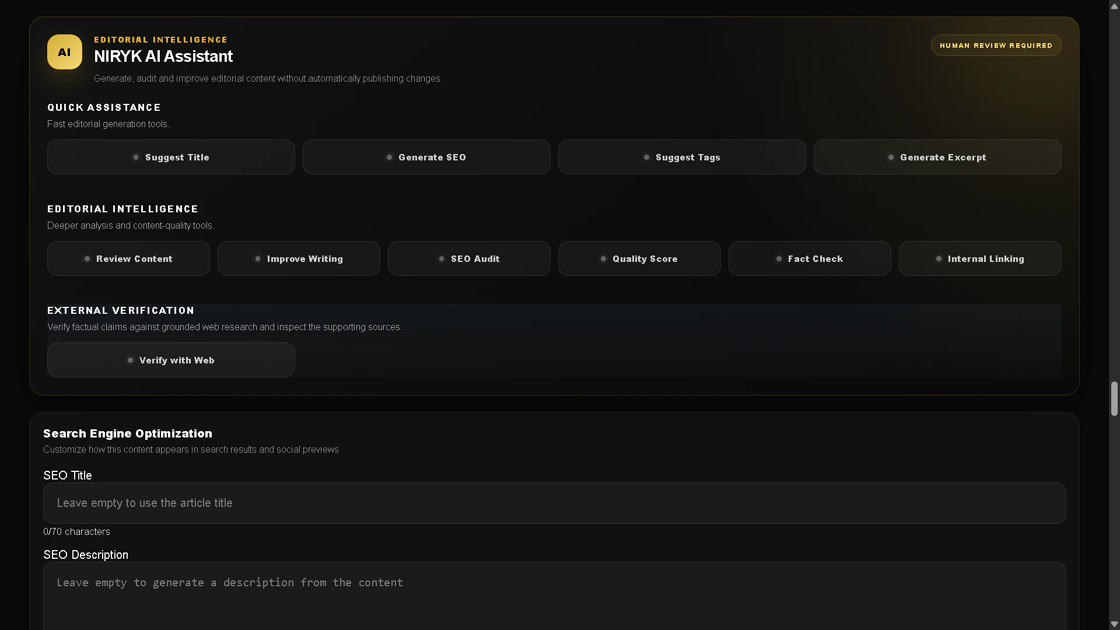Focus the SEO Title input field
Image resolution: width=1120 pixels, height=630 pixels.
(x=554, y=503)
